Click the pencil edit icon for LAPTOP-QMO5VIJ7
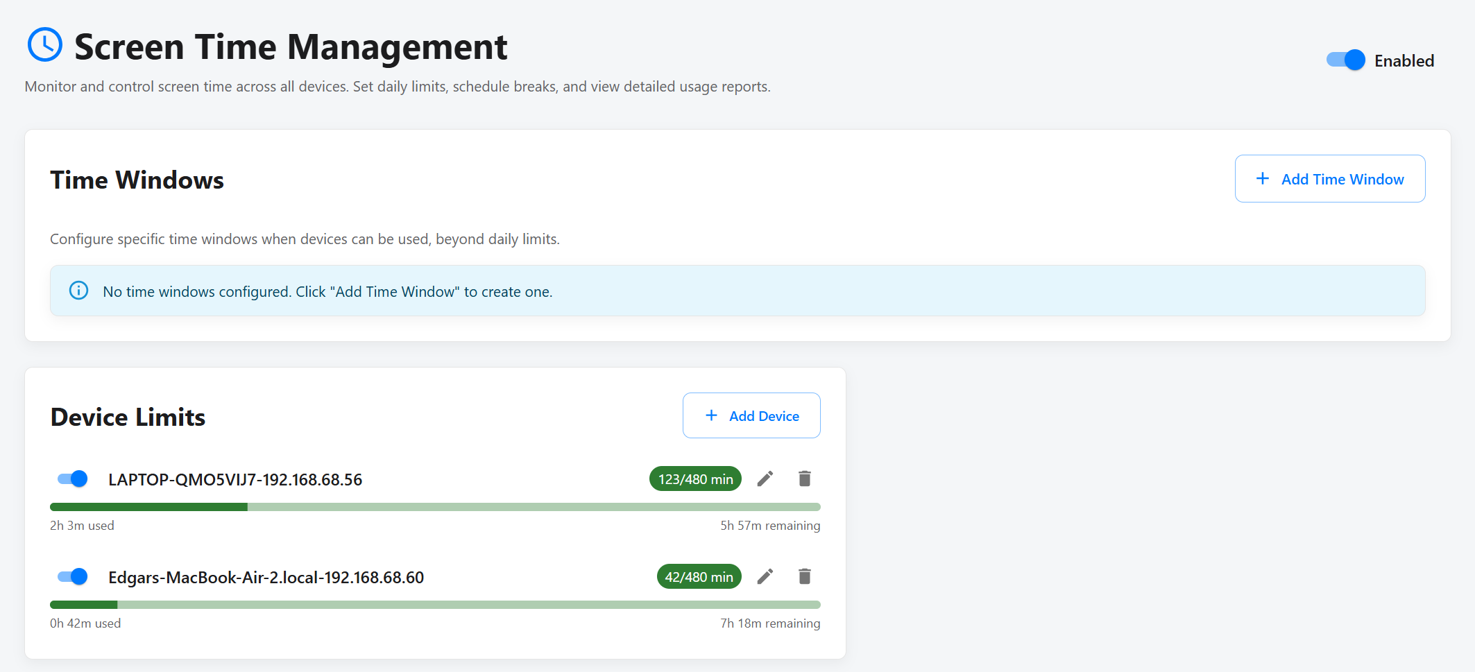The image size is (1475, 672). (765, 479)
